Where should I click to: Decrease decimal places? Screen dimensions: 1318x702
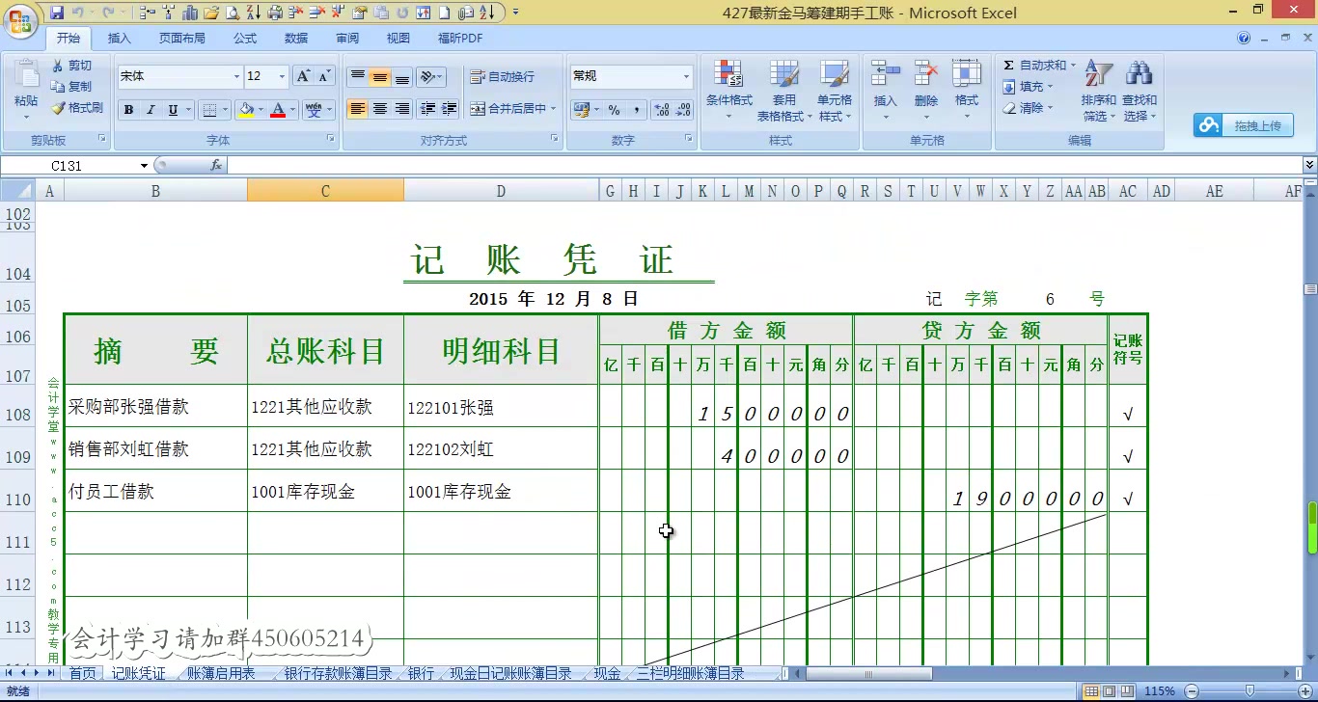(682, 110)
